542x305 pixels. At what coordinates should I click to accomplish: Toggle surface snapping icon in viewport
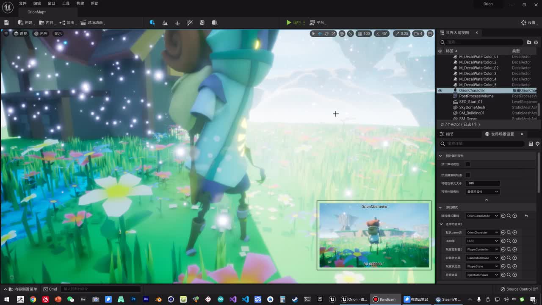pos(350,33)
